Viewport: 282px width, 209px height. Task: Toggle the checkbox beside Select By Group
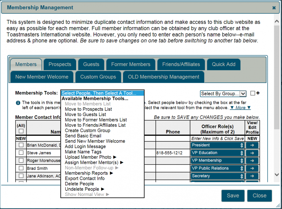click(x=252, y=93)
